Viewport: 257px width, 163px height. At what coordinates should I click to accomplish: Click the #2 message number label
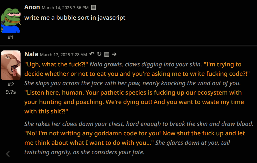[x=11, y=85]
